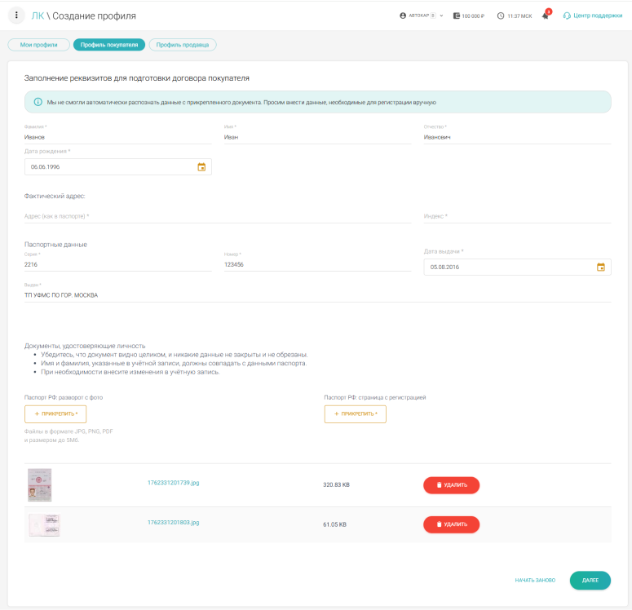Open calendar for passport issue date
Screen dimensions: 632x610
(x=601, y=267)
